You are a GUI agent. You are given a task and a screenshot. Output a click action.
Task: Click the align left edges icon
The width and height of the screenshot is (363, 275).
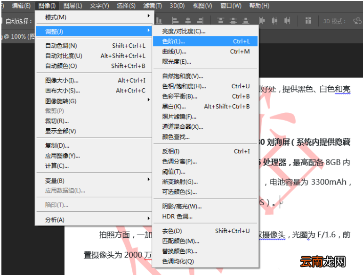pos(176,21)
